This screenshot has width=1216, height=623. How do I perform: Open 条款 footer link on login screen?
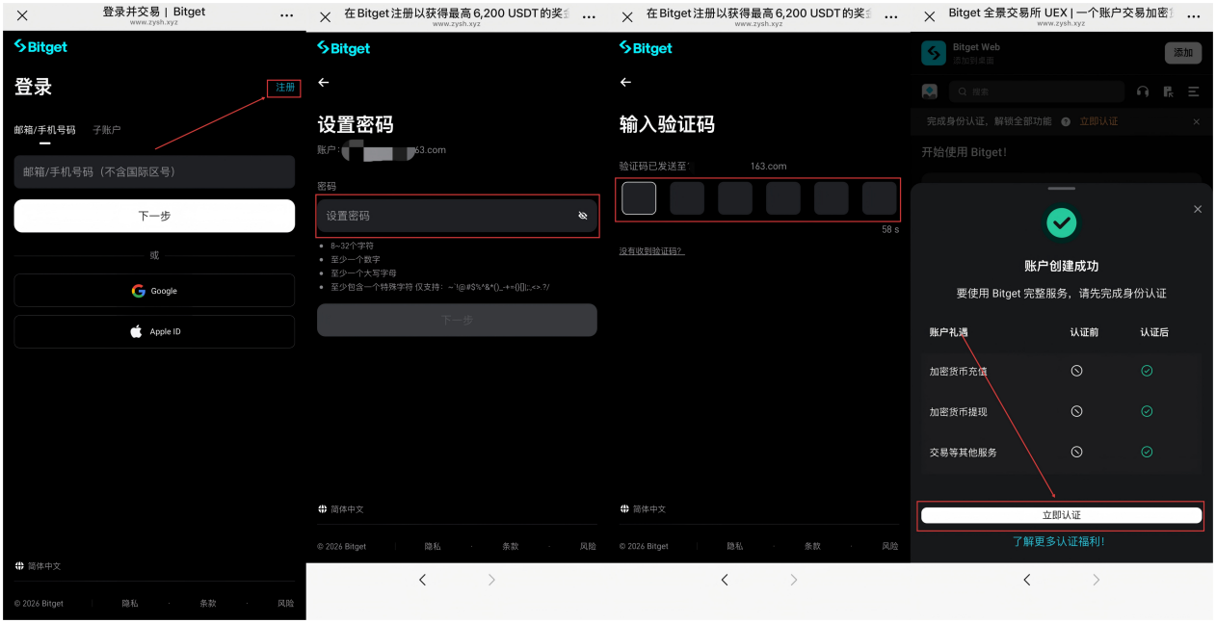click(208, 604)
